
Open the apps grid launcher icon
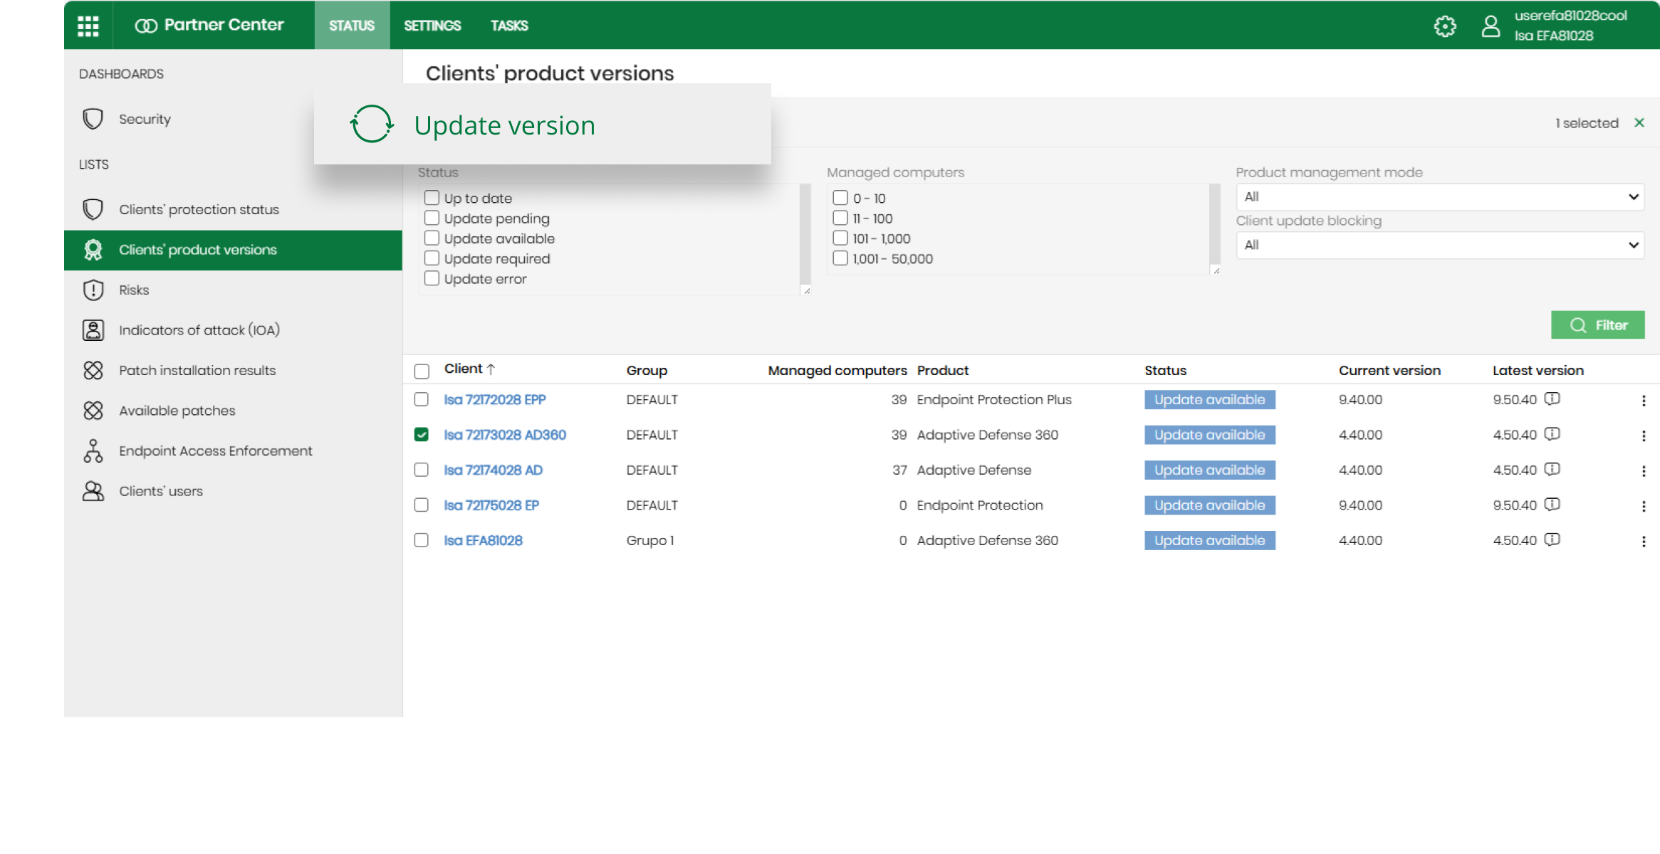click(x=88, y=26)
